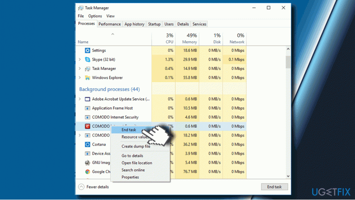
Task: Expand the COMODO group using 18.2 MB
Action: click(80, 135)
